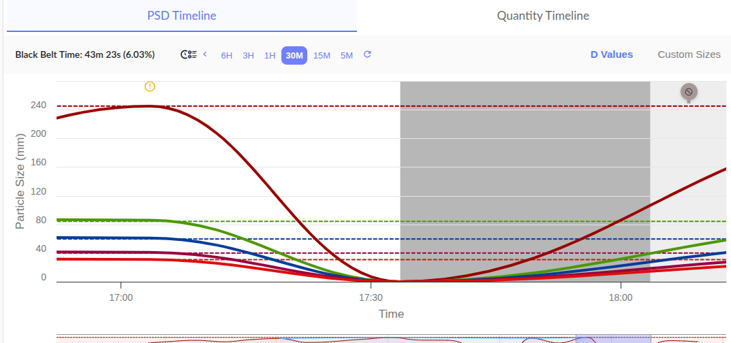Open the Quantity Timeline tab
Screen dimensions: 731x343
pos(543,16)
